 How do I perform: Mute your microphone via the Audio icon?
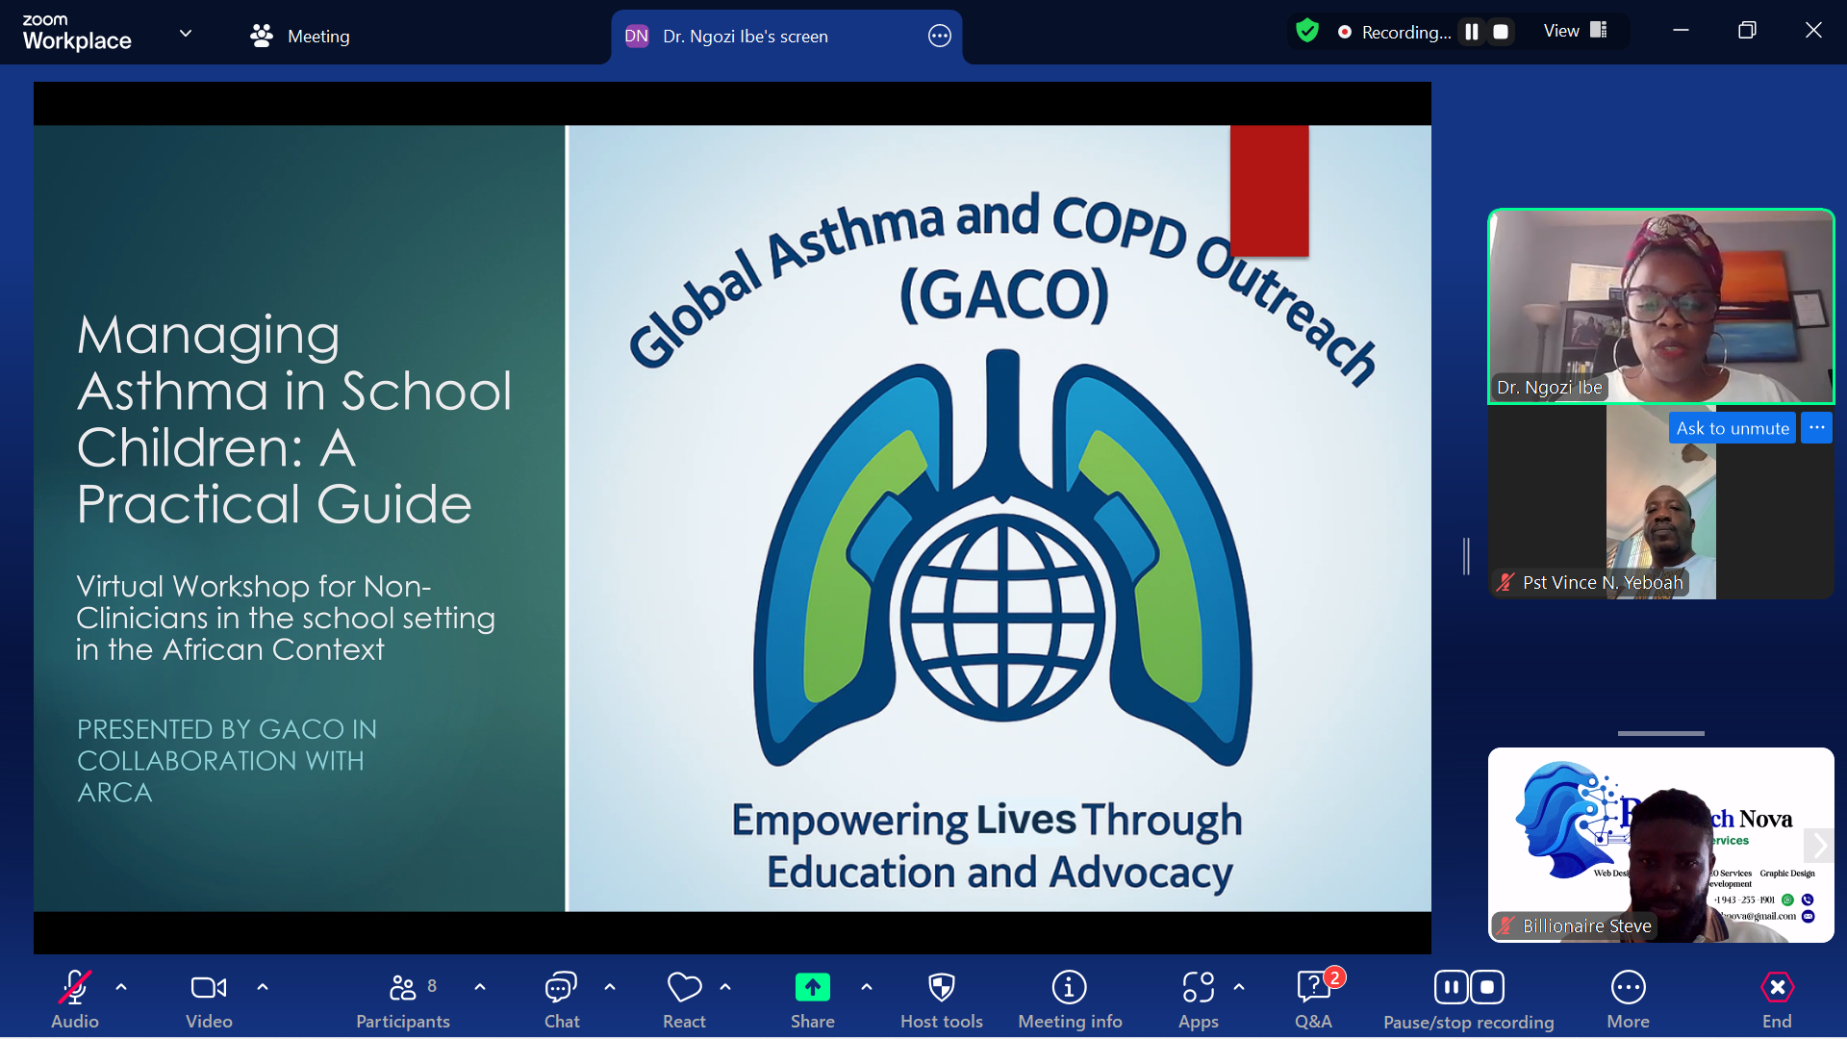coord(74,987)
